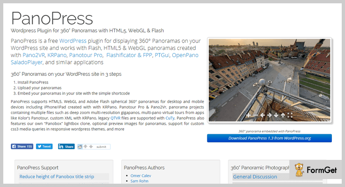Open the OpenPano link
The width and height of the screenshot is (345, 187).
pyautogui.click(x=185, y=55)
